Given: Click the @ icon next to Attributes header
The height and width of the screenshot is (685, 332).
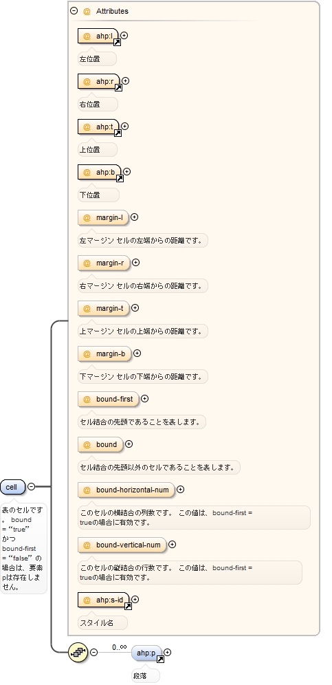Looking at the screenshot, I should coord(87,12).
